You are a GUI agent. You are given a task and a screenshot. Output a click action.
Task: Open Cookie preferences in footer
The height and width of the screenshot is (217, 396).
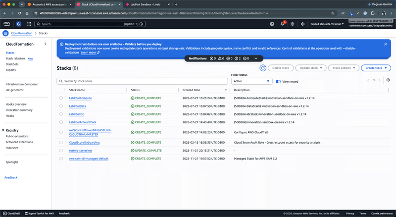pos(382,214)
